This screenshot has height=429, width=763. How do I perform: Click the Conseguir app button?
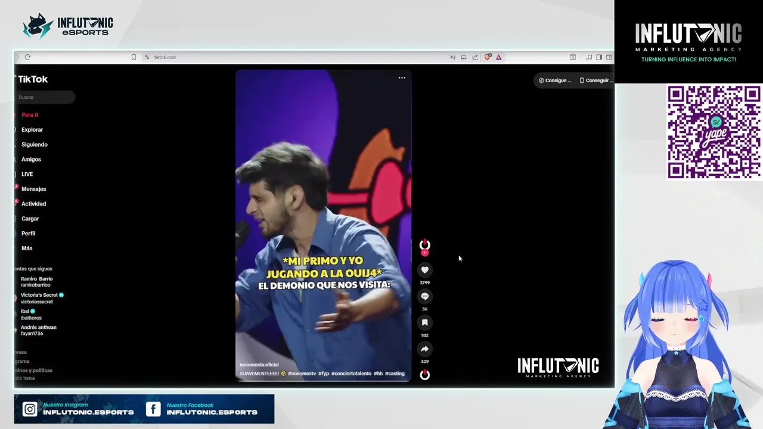(x=595, y=80)
